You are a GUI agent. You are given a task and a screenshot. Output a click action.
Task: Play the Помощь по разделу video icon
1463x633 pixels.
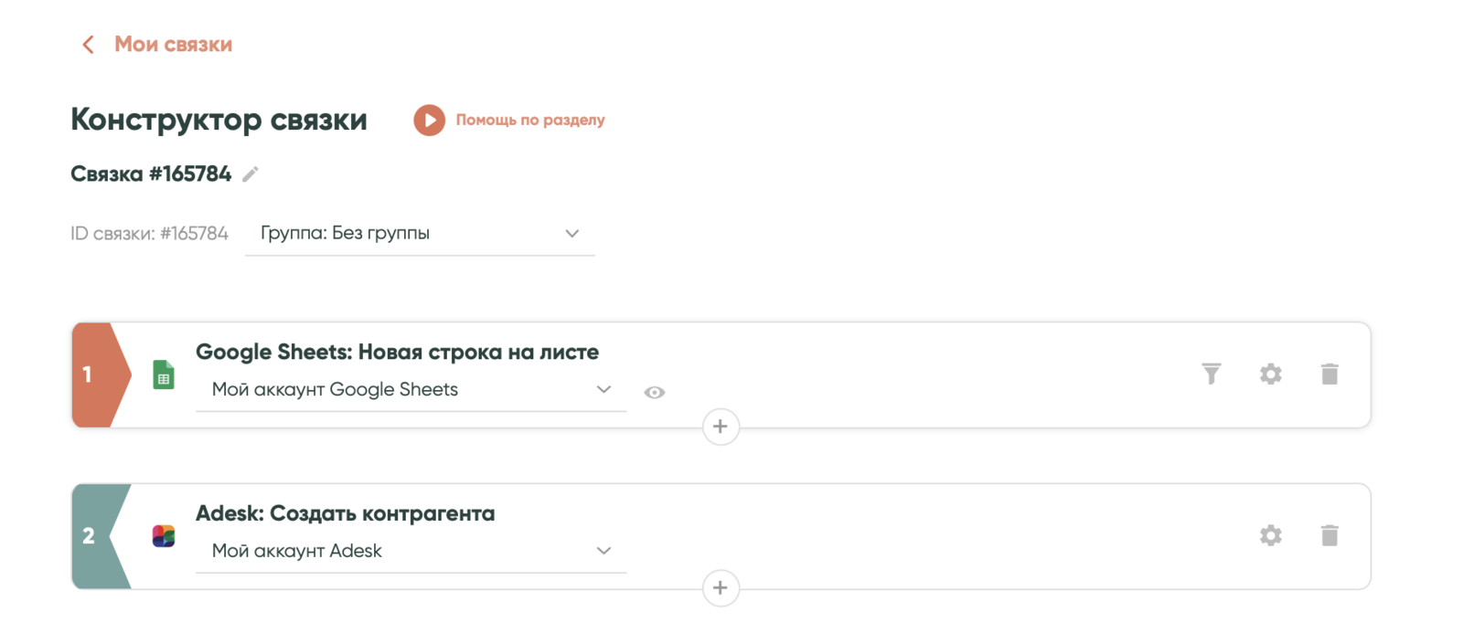429,120
